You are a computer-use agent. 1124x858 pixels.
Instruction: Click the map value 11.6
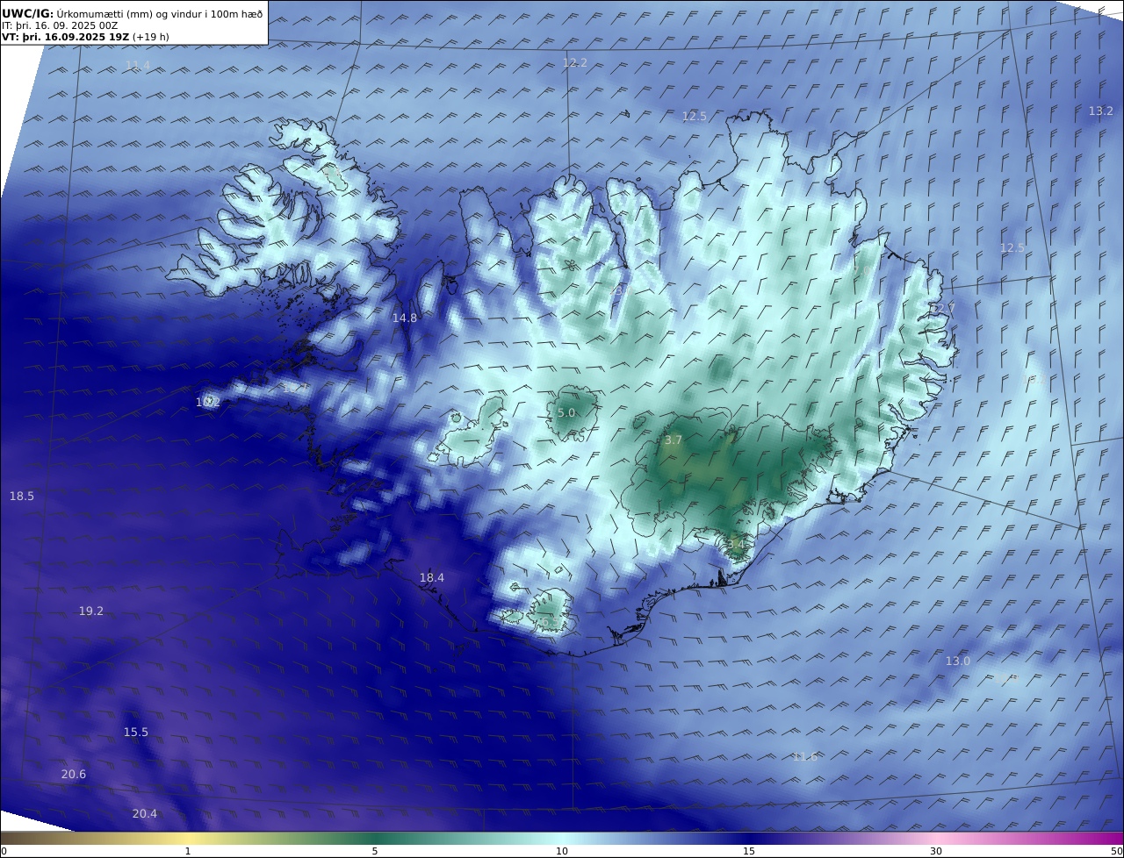point(805,757)
